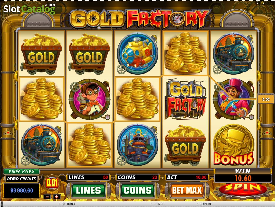This screenshot has width=275, height=207.
Task: Open the STATS menu item
Action: [x=159, y=204]
